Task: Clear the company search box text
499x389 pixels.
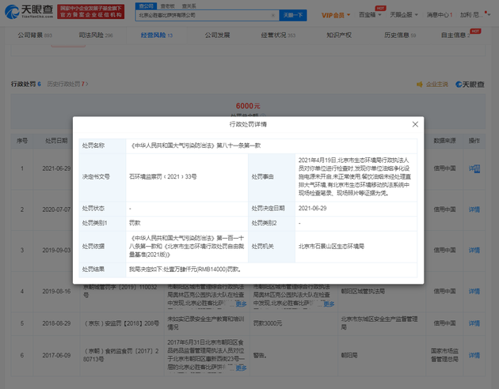Action: point(272,14)
